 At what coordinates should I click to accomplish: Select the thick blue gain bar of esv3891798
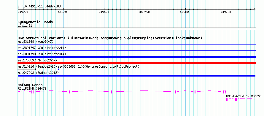136,57
